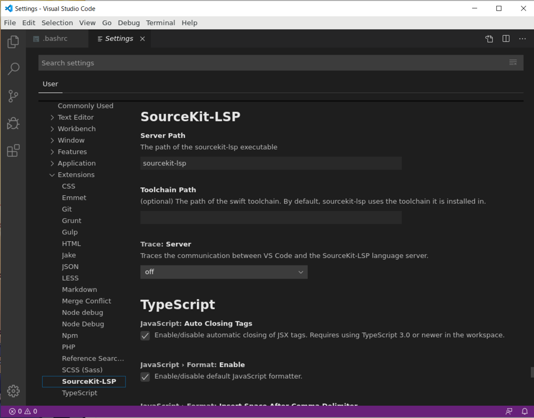Select Npm in extensions list
The width and height of the screenshot is (534, 418).
(70, 336)
